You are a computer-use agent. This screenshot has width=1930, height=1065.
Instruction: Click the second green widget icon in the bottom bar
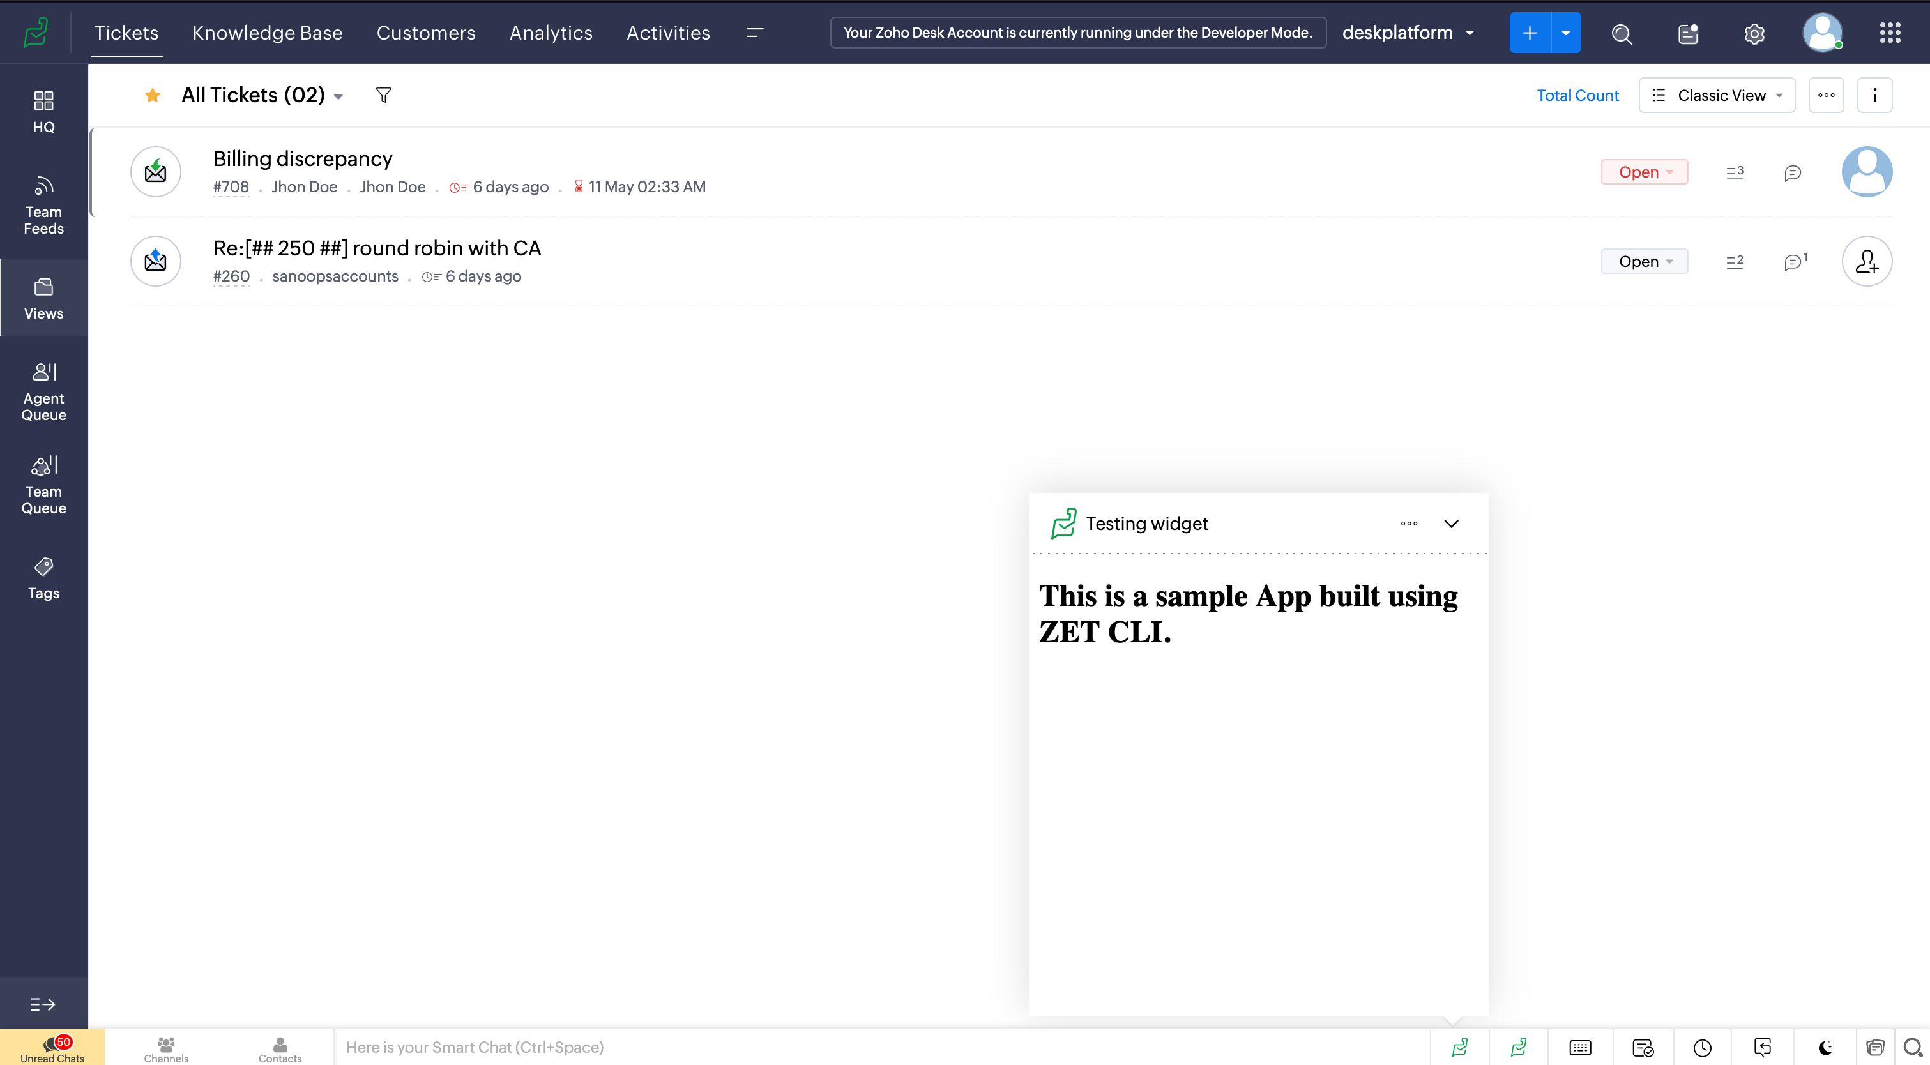coord(1519,1047)
